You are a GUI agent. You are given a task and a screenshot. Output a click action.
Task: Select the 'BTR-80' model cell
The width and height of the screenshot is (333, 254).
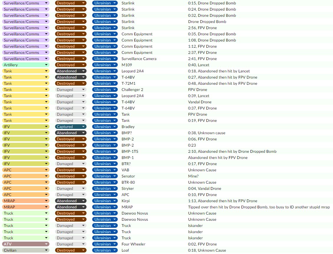tap(128, 182)
